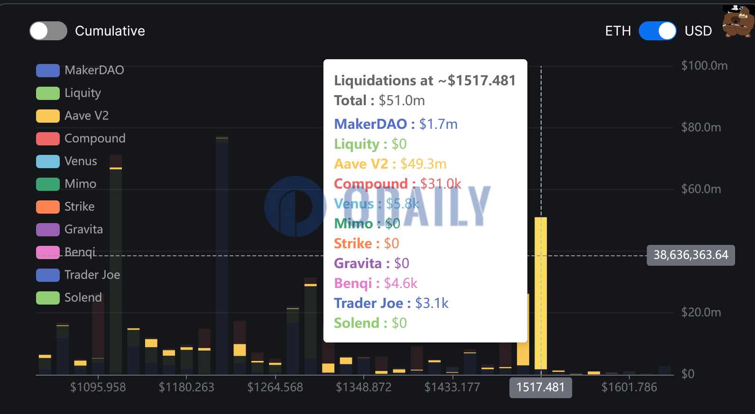Click the Benqi : $4.6k tooltip line
Image resolution: width=755 pixels, height=414 pixels.
click(376, 283)
